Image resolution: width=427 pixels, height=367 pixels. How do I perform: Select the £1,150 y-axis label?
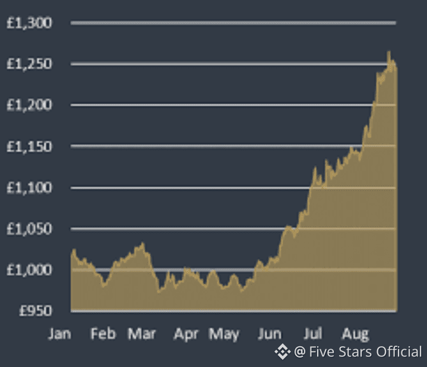(x=29, y=146)
